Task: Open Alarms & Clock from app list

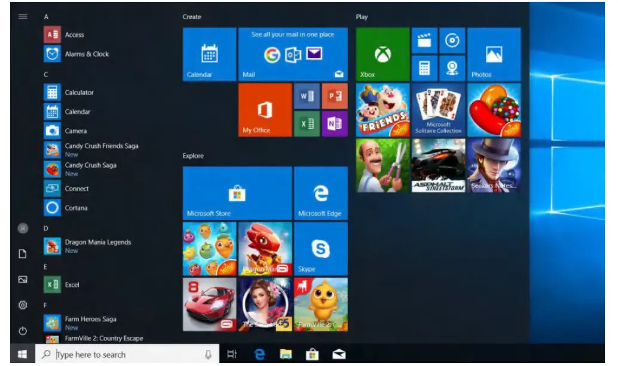Action: [91, 54]
